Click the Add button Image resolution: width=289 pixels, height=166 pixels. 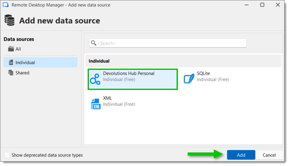pos(241,155)
